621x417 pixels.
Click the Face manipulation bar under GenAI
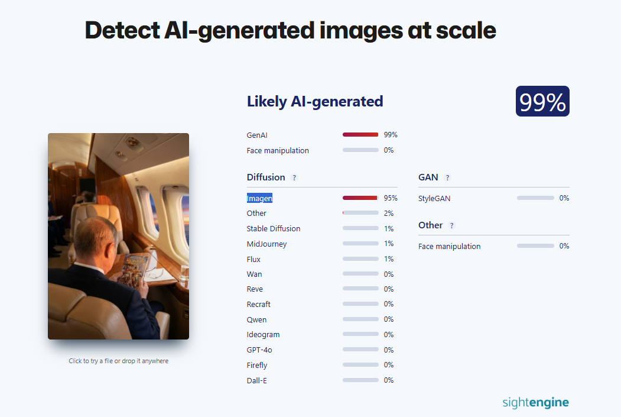pos(360,150)
